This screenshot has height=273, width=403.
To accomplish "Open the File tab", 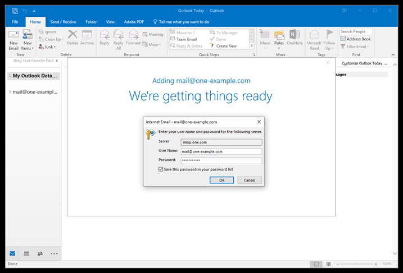I will pos(15,22).
